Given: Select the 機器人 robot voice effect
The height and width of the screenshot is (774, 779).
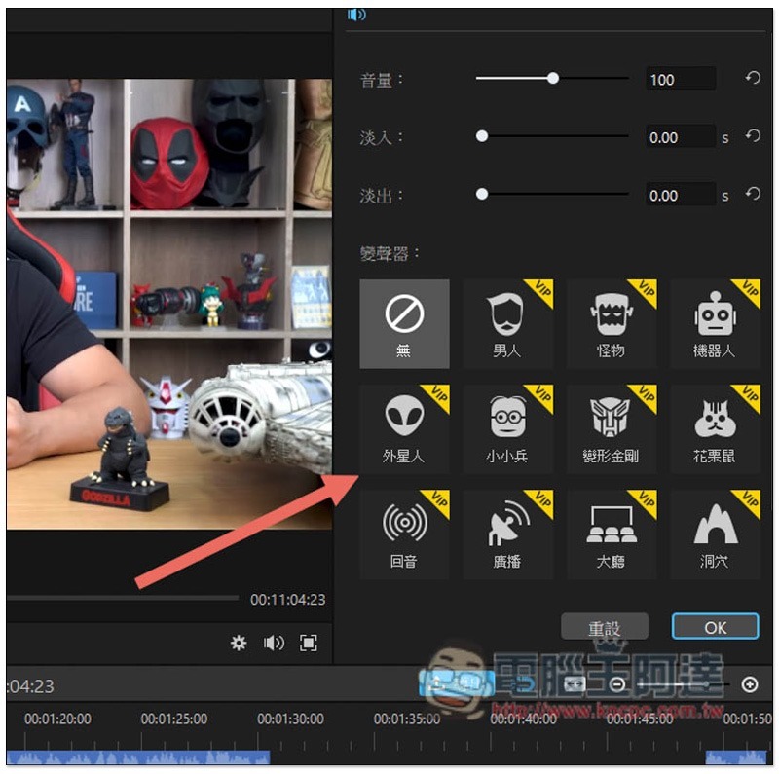Looking at the screenshot, I should 714,324.
